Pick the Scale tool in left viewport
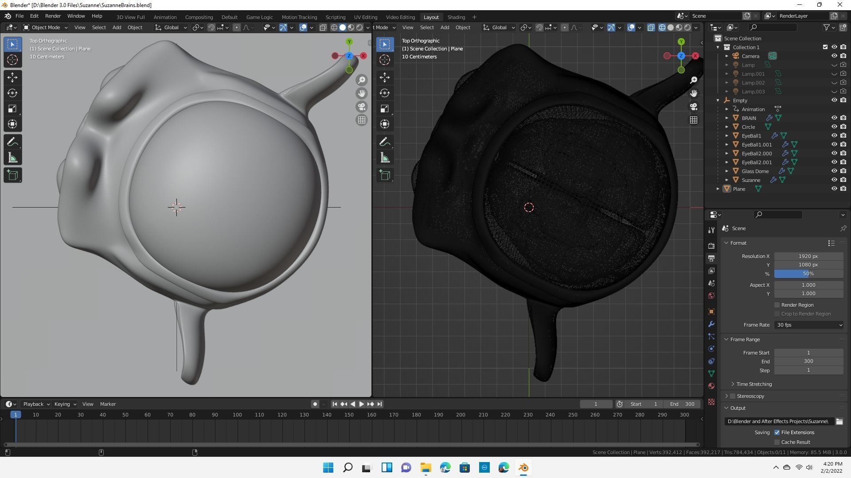 pyautogui.click(x=12, y=108)
